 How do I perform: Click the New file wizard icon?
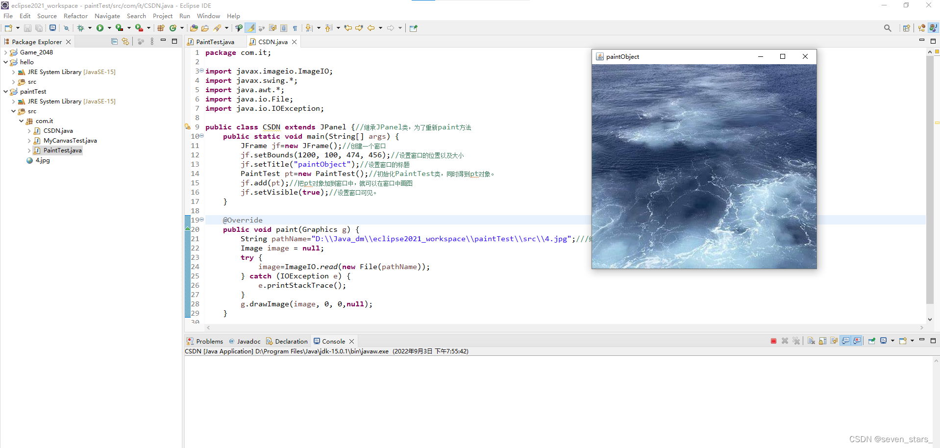point(8,28)
